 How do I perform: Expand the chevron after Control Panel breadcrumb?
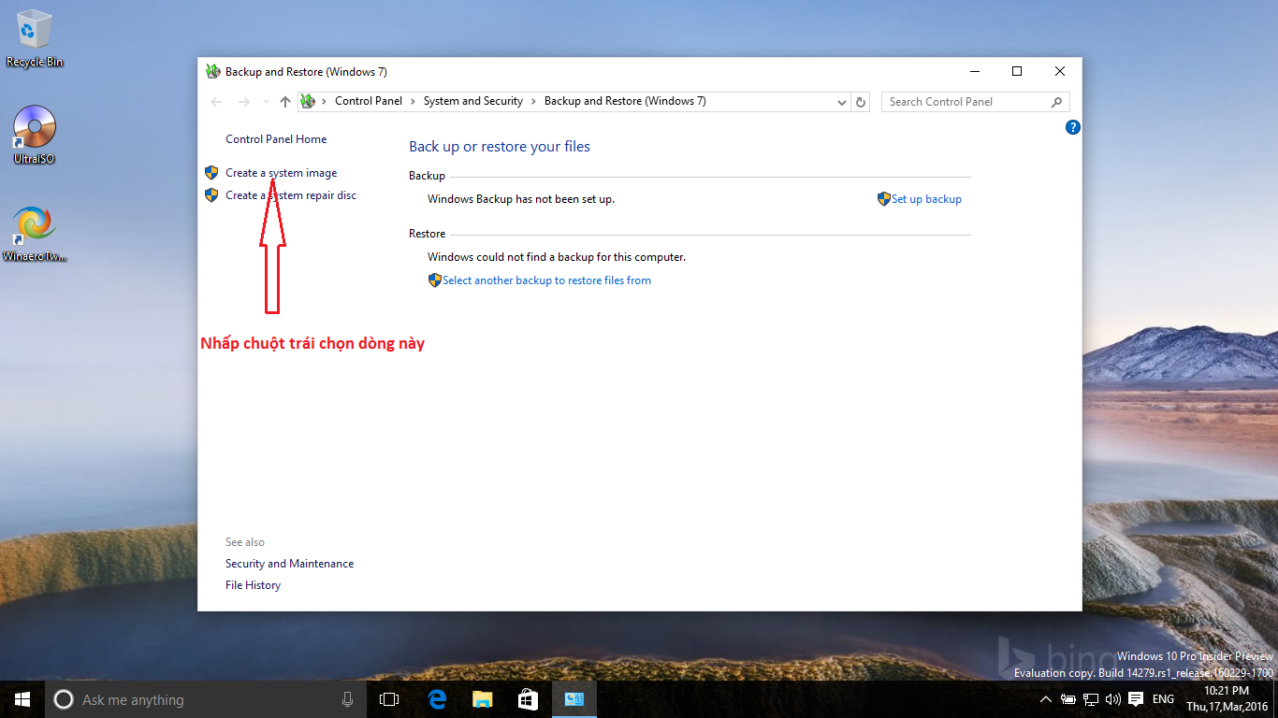click(413, 102)
